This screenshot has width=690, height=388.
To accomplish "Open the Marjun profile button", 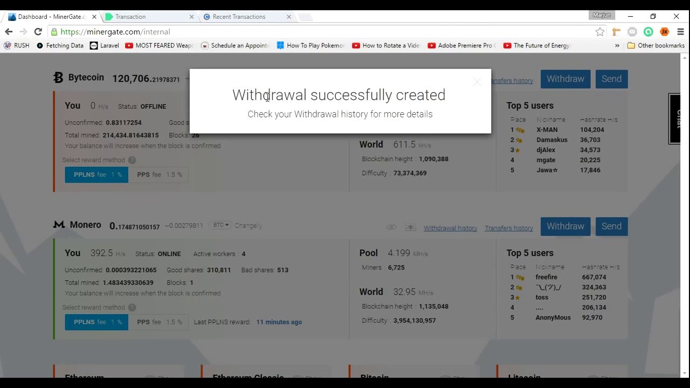I will pos(602,15).
